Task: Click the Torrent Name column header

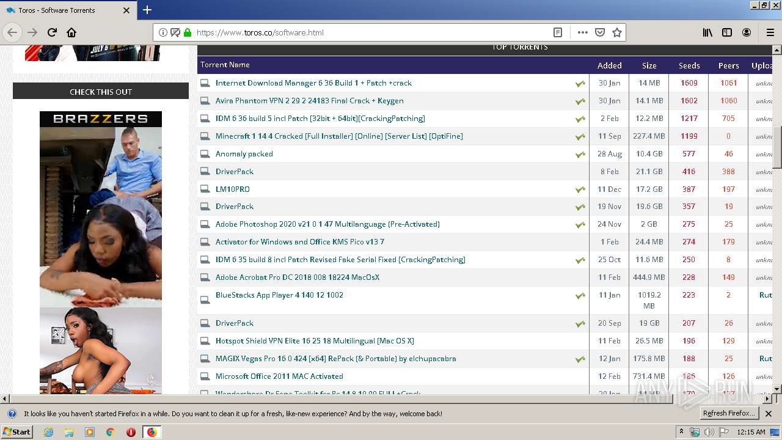Action: pyautogui.click(x=225, y=65)
